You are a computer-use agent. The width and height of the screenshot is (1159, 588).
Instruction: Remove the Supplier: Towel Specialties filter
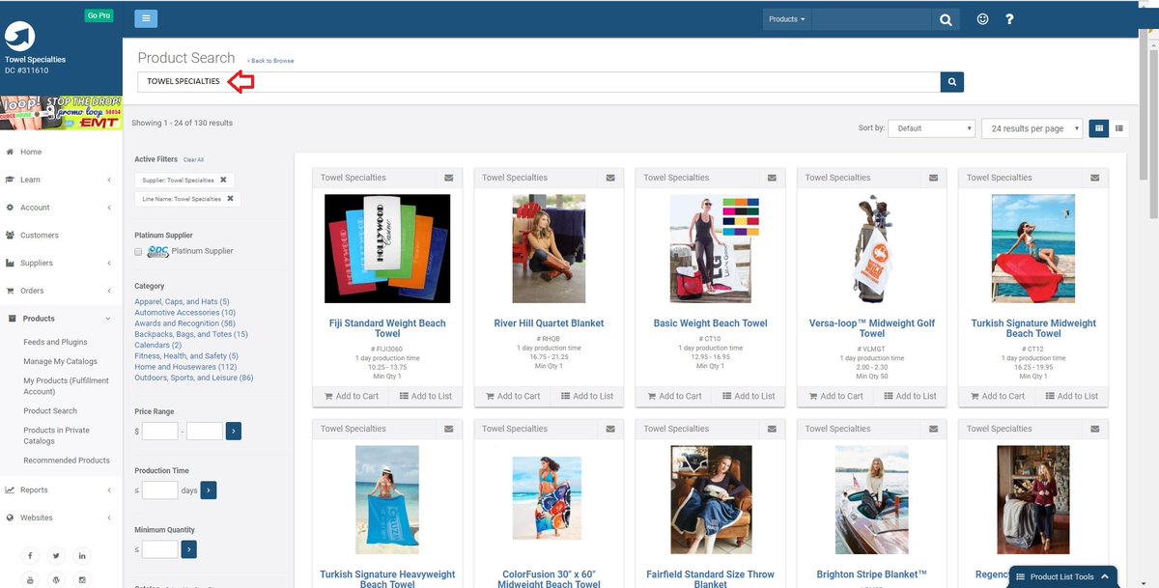tap(223, 180)
